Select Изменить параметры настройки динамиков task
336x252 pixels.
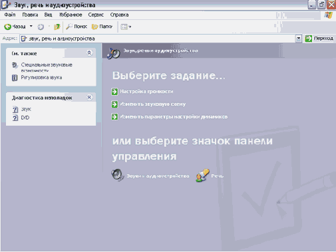click(x=174, y=117)
